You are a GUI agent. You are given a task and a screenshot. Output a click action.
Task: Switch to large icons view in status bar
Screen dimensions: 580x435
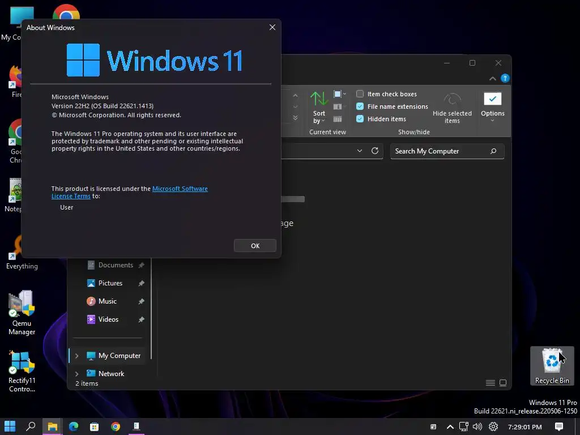pos(503,383)
